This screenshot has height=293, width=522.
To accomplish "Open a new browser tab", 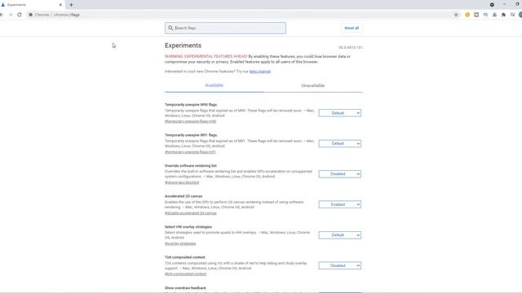I will coord(71,5).
